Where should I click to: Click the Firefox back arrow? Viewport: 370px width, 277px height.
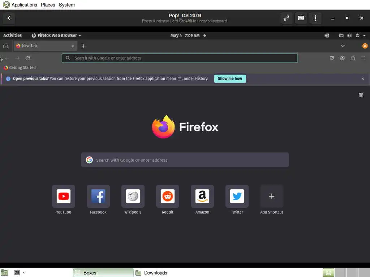pos(7,58)
